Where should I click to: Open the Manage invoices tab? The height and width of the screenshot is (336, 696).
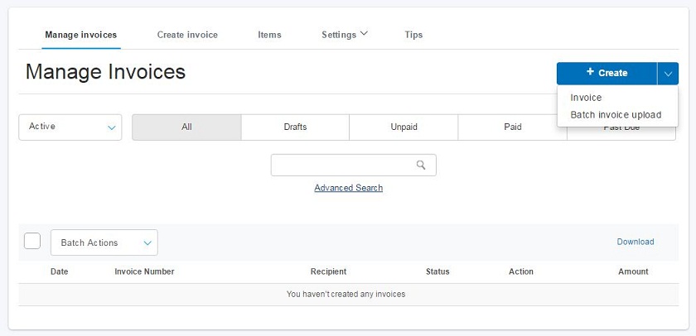tap(81, 35)
